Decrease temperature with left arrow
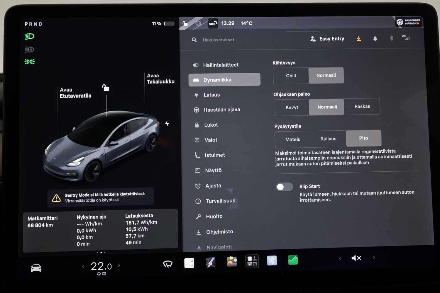The width and height of the screenshot is (440, 293). [83, 266]
